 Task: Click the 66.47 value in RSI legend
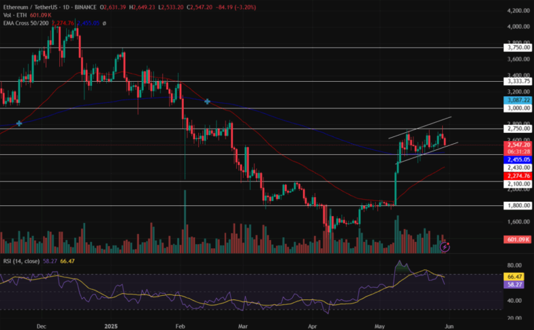pyautogui.click(x=67, y=261)
